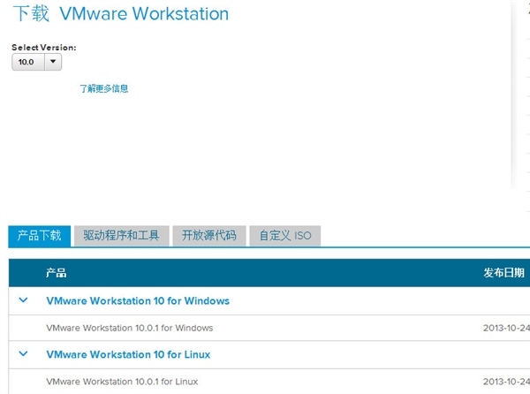This screenshot has height=394, width=530.
Task: Click the 产品 column header
Action: pos(57,273)
